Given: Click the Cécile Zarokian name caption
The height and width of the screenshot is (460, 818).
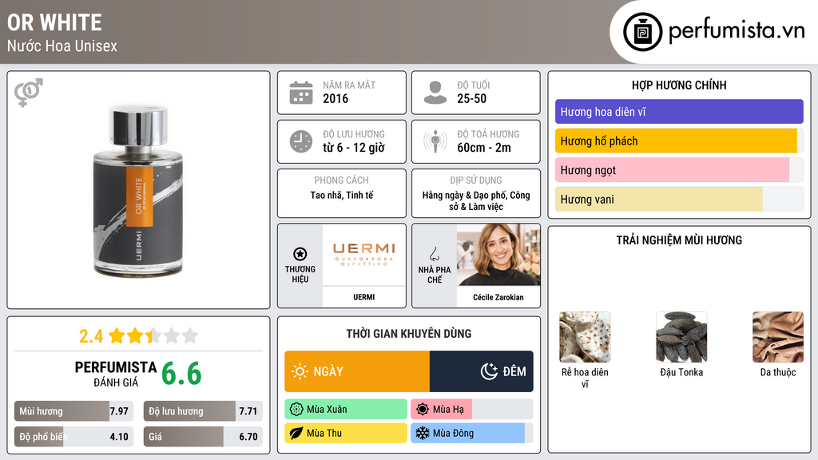Looking at the screenshot, I should [x=498, y=297].
